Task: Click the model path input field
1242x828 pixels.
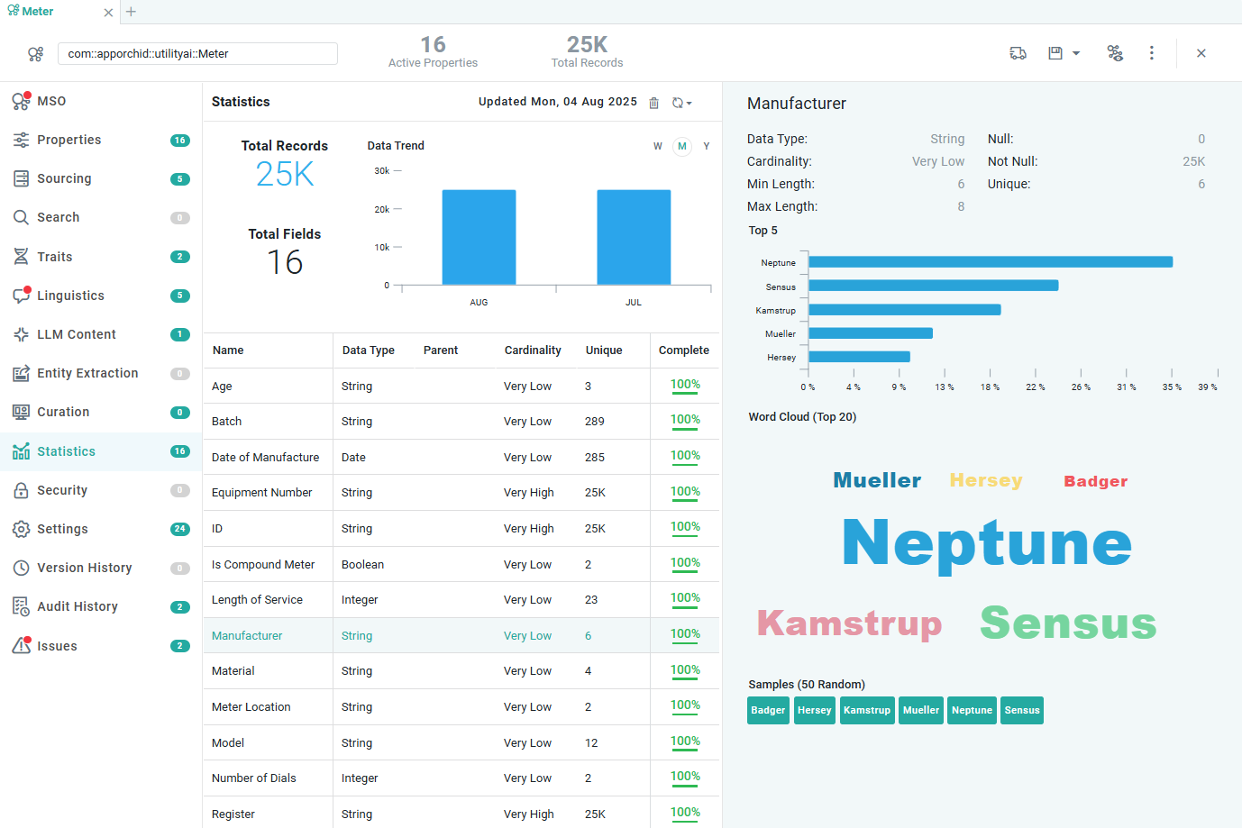Action: pyautogui.click(x=197, y=53)
